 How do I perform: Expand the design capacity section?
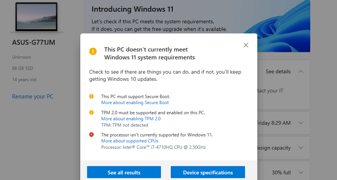pyautogui.click(x=301, y=148)
